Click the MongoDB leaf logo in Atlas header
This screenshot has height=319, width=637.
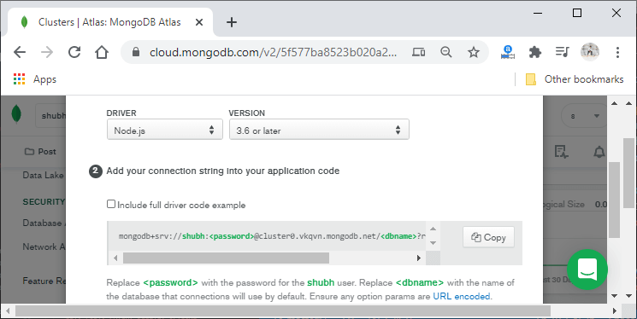click(16, 114)
